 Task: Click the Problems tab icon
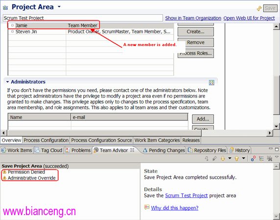[68, 150]
